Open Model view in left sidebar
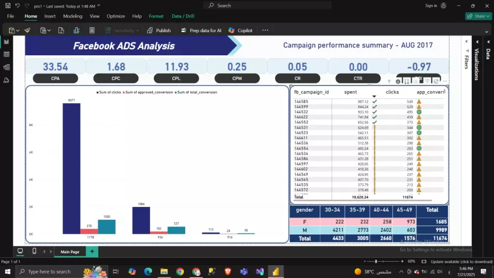The width and height of the screenshot is (494, 278). pos(6,67)
